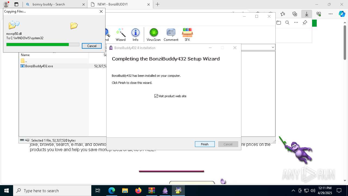Close the NEW! BonziBUDDY tab
The image size is (348, 196).
tap(148, 4)
